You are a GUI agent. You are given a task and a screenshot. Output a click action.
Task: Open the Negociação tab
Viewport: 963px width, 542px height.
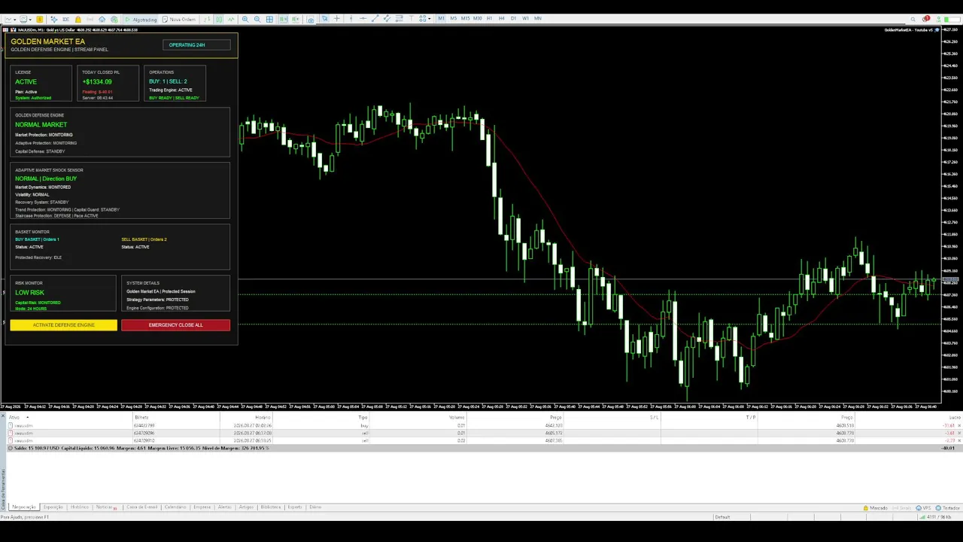(23, 507)
